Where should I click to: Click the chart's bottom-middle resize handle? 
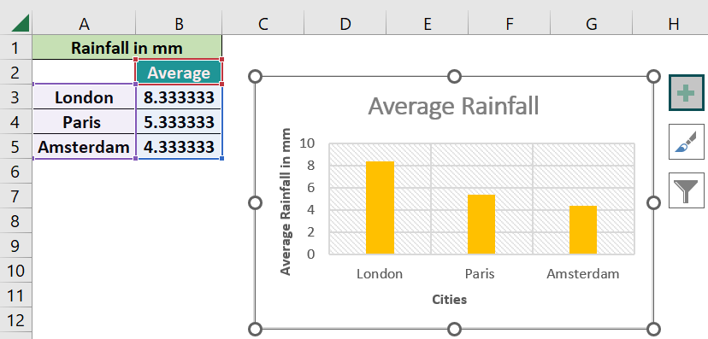[455, 328]
